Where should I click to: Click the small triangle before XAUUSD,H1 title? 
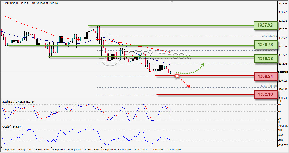coord(3,3)
